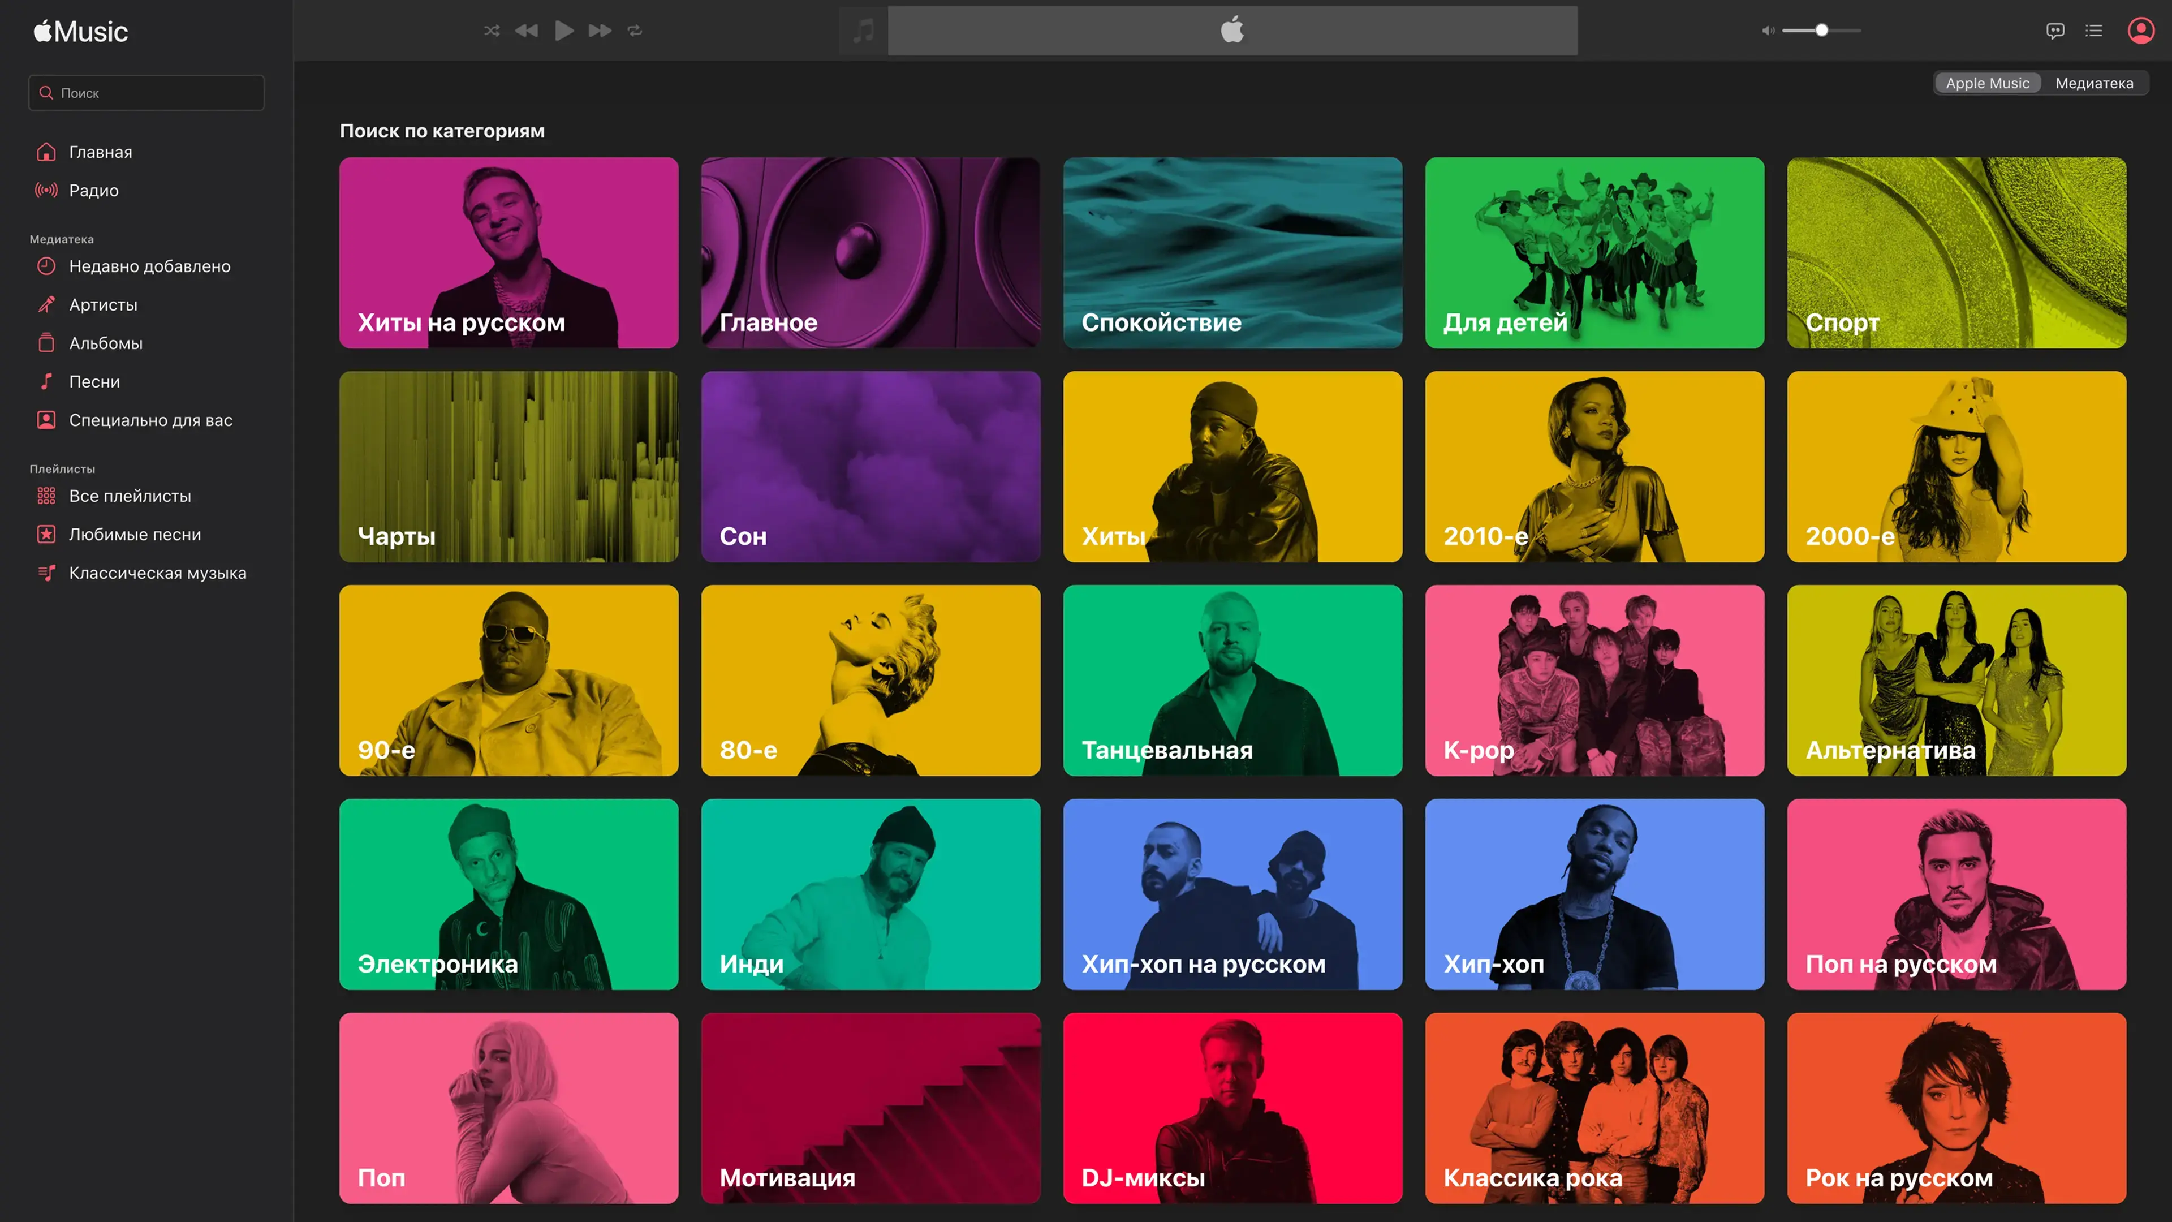This screenshot has height=1222, width=2172.
Task: Open the lyrics panel icon
Action: point(2055,31)
